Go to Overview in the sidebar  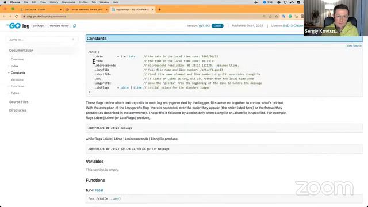(x=17, y=59)
